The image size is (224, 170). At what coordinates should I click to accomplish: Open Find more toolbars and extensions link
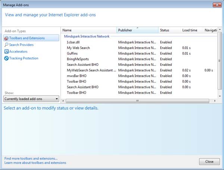click(31, 158)
